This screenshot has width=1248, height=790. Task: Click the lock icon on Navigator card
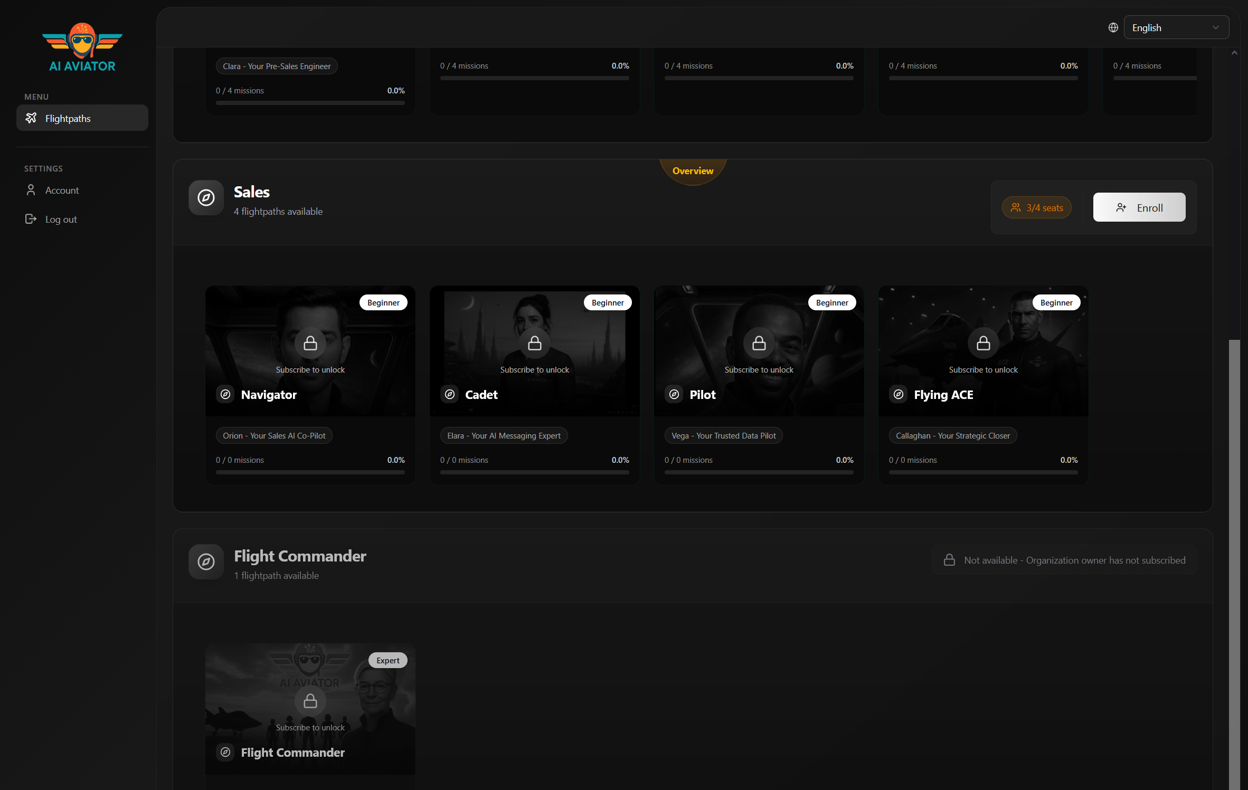click(310, 344)
